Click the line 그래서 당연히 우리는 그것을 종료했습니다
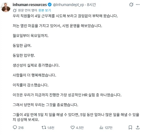The width and height of the screenshot is (142, 135). click(45, 105)
